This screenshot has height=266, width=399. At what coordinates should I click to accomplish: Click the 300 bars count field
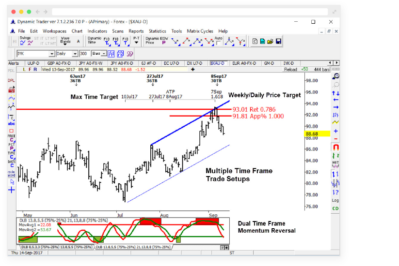(84, 54)
